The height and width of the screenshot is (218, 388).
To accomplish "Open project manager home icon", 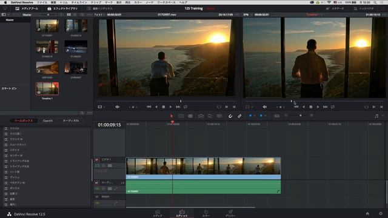I will coord(367,214).
